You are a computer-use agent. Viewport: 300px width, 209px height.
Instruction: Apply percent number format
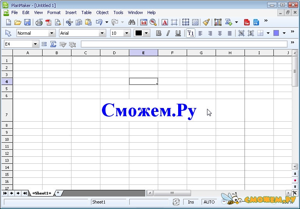click(x=241, y=33)
